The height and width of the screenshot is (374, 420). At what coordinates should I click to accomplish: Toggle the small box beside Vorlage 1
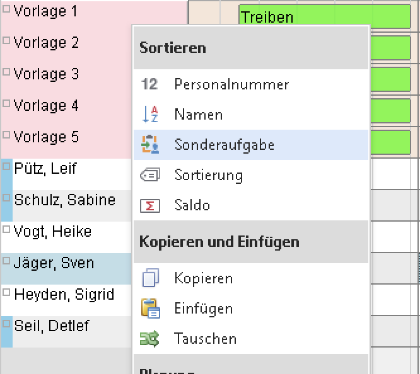tap(7, 9)
